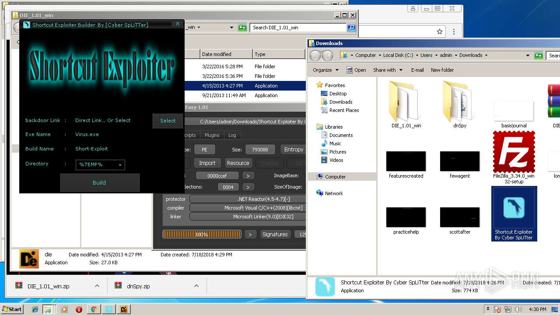
Task: Open Google Chrome from taskbar
Action: click(x=94, y=309)
